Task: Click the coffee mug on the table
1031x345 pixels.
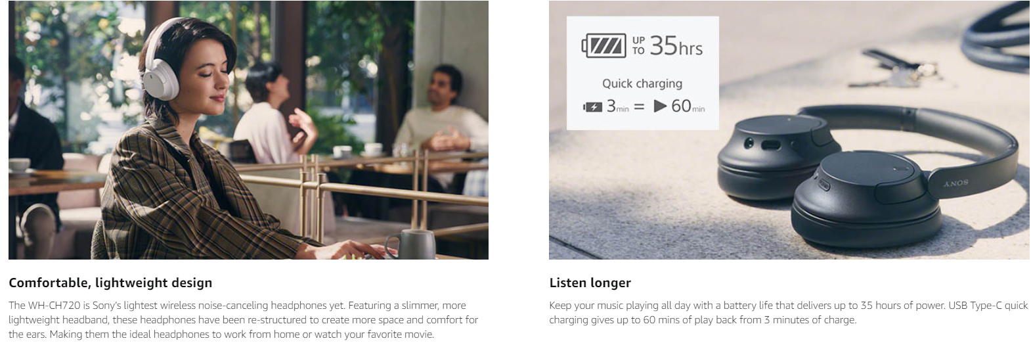Action: [x=412, y=244]
